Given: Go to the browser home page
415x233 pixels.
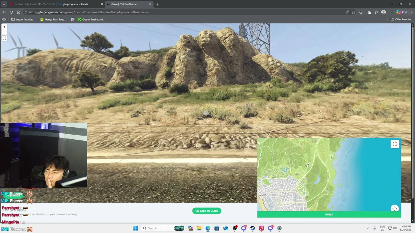Looking at the screenshot, I should point(18,12).
